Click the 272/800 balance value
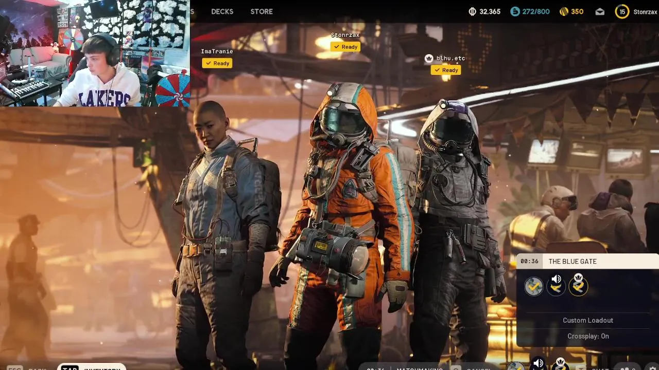 [536, 11]
